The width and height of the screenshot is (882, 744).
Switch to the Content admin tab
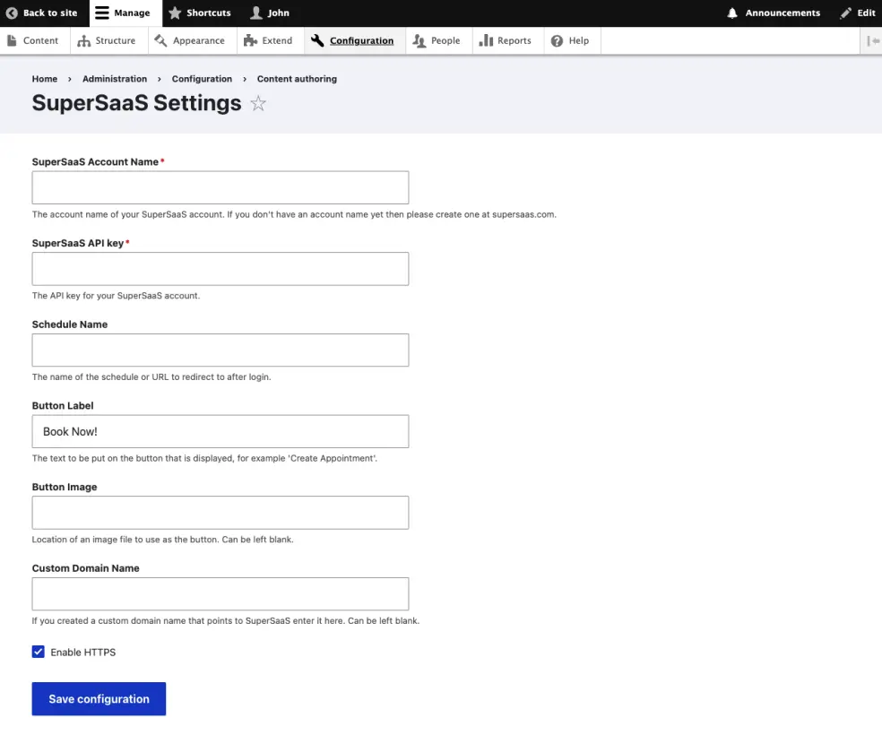pyautogui.click(x=35, y=40)
